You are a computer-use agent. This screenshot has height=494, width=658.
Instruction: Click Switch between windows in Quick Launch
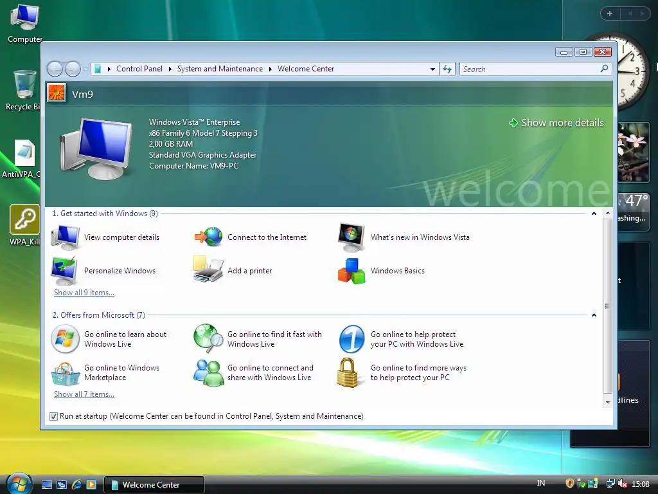tap(62, 484)
